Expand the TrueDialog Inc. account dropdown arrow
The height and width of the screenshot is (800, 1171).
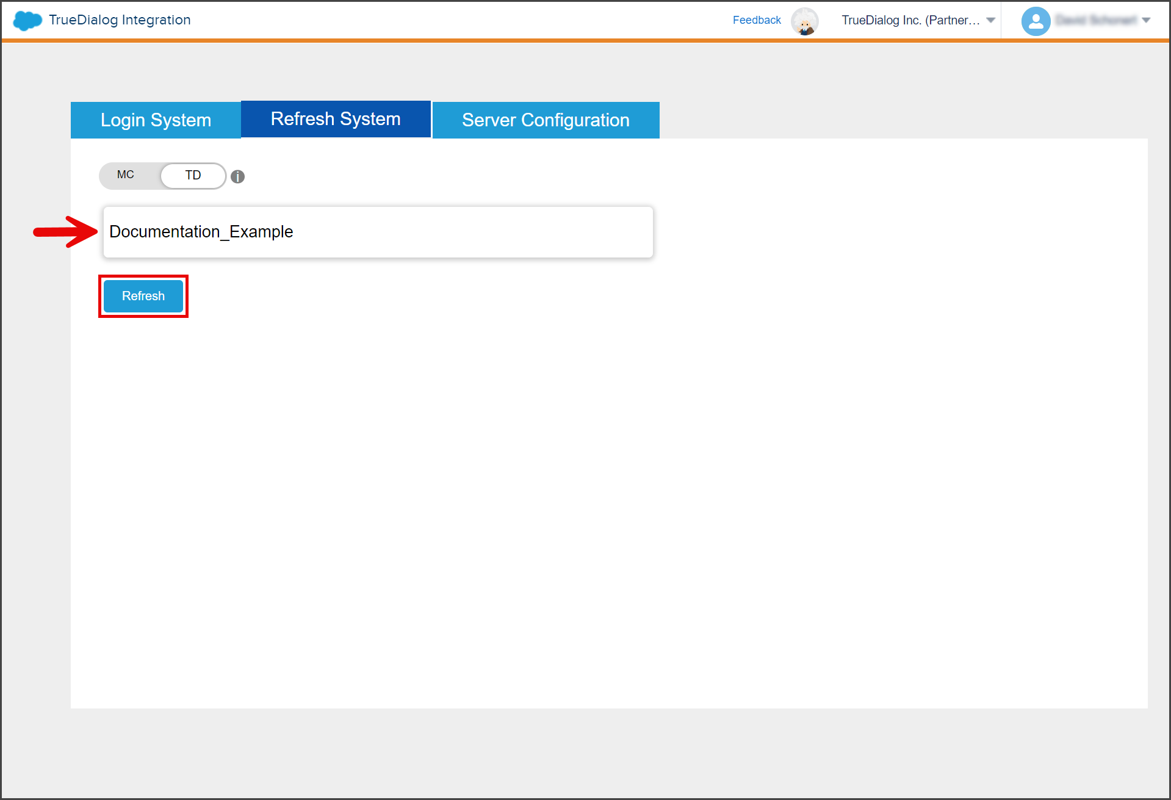[x=991, y=21]
